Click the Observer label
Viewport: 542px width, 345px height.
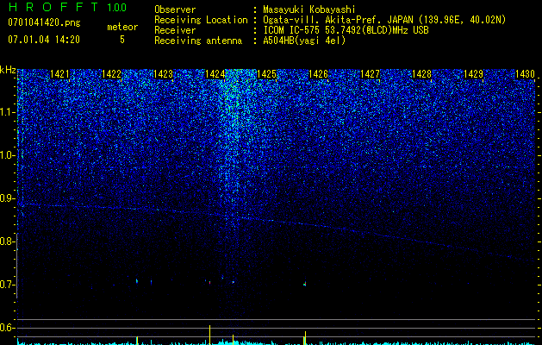[175, 9]
